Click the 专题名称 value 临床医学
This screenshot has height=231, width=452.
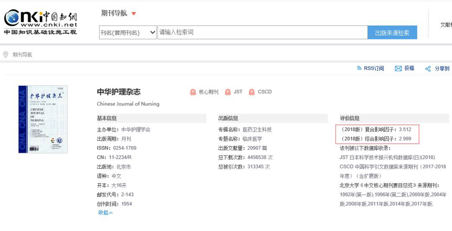tap(252, 139)
